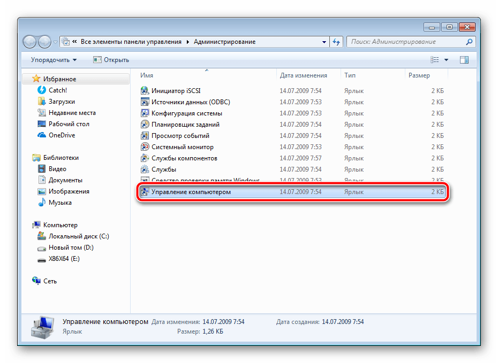Click the Back navigation button
The image size is (498, 363).
pos(30,42)
